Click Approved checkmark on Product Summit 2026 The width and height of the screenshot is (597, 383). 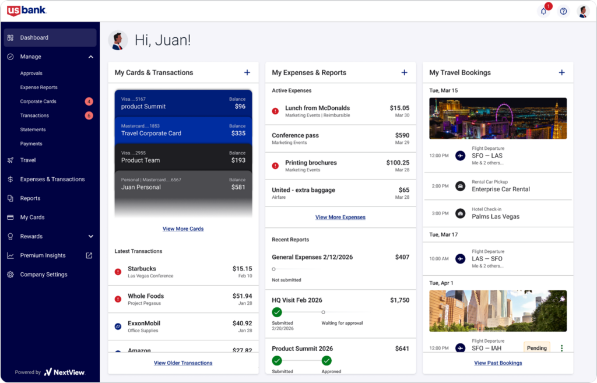point(326,360)
